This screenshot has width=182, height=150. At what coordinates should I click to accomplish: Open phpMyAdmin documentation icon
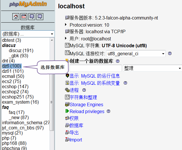[x=32, y=17]
